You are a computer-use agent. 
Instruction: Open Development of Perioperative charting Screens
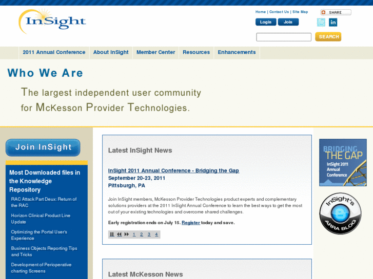point(41,268)
